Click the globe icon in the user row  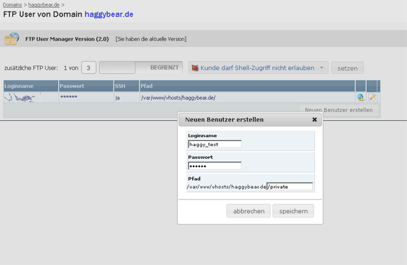[361, 97]
